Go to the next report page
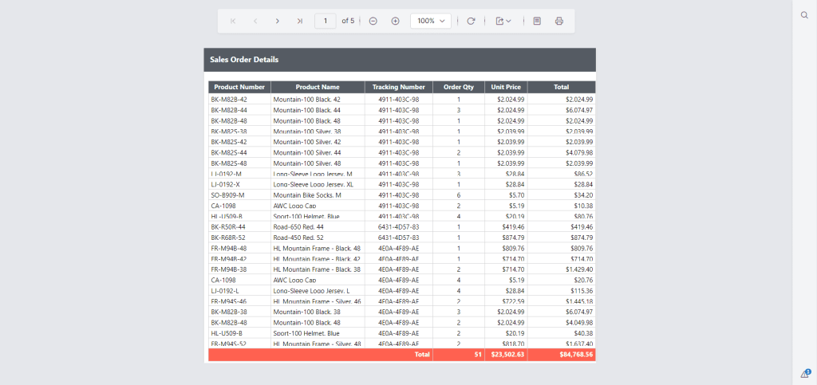 click(277, 21)
